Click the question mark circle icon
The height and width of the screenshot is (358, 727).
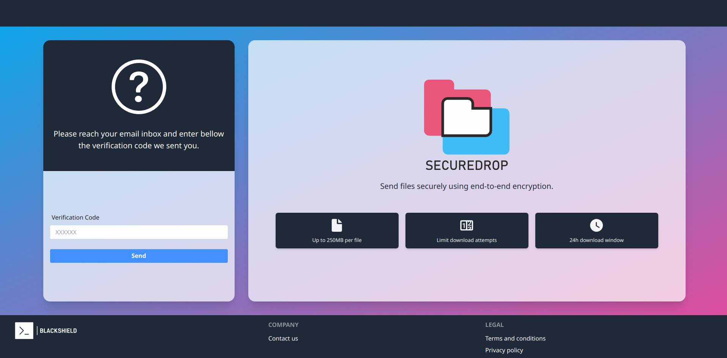139,87
